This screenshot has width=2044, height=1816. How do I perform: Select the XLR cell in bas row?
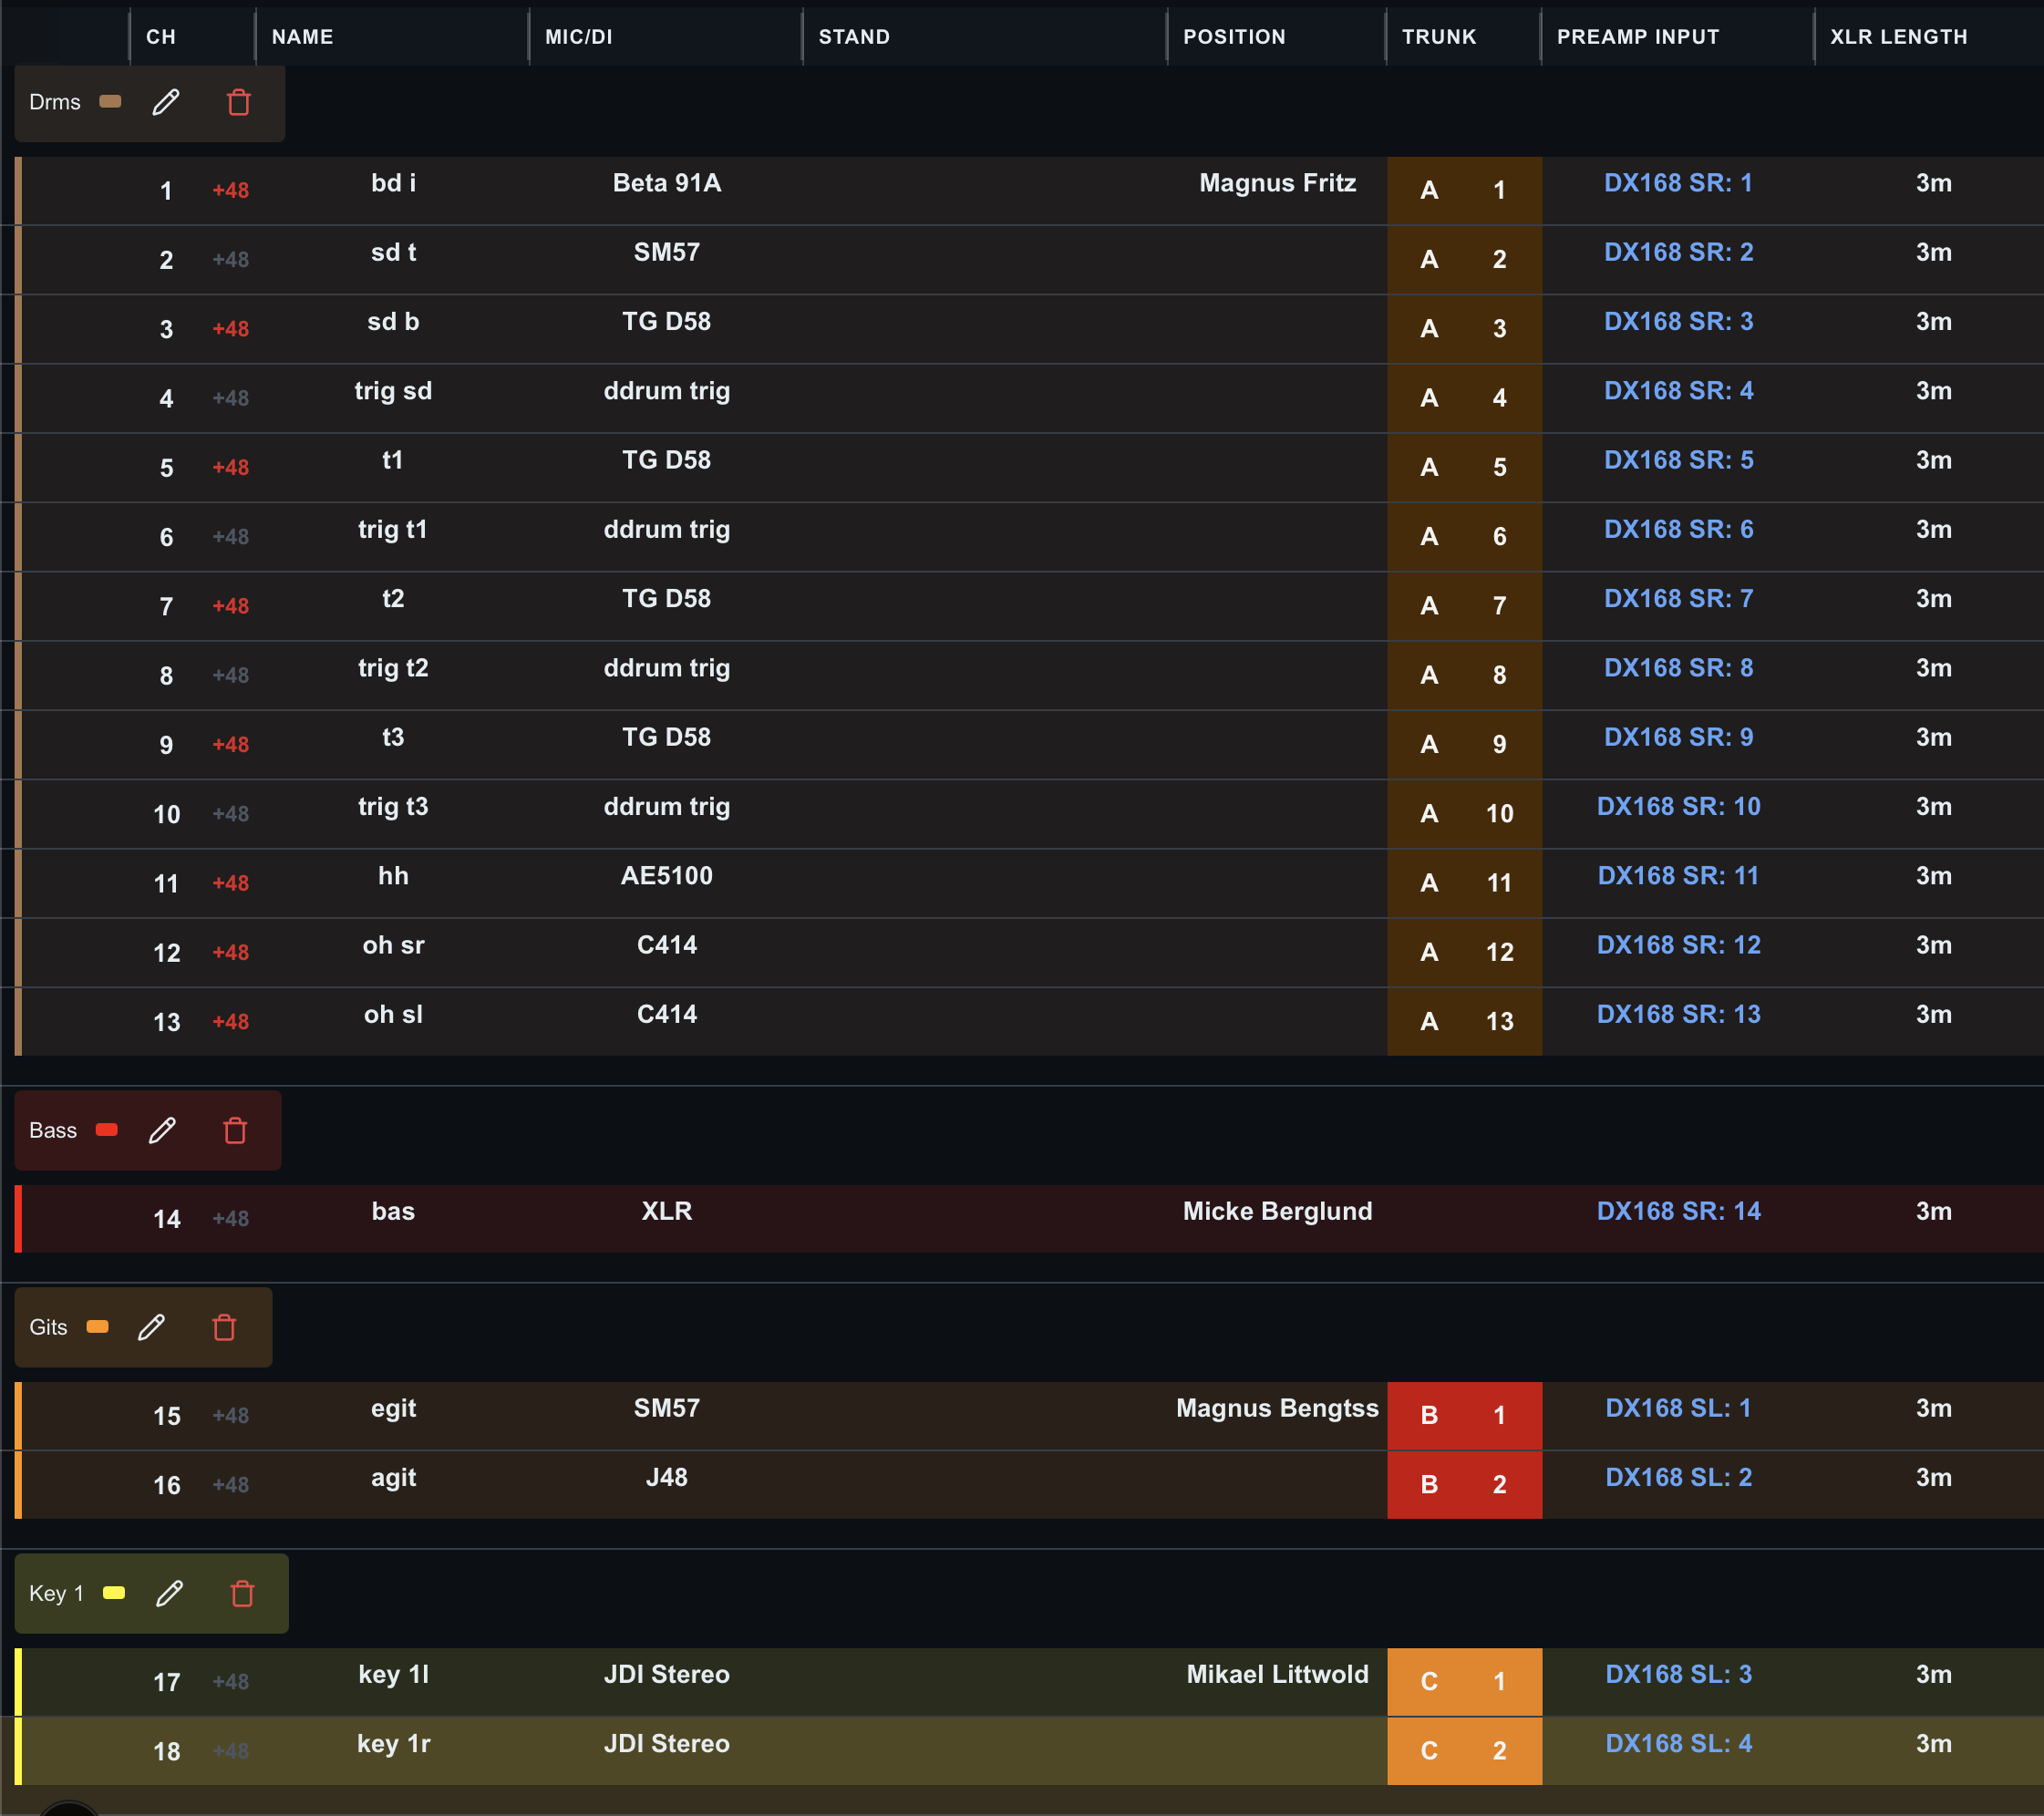click(667, 1211)
